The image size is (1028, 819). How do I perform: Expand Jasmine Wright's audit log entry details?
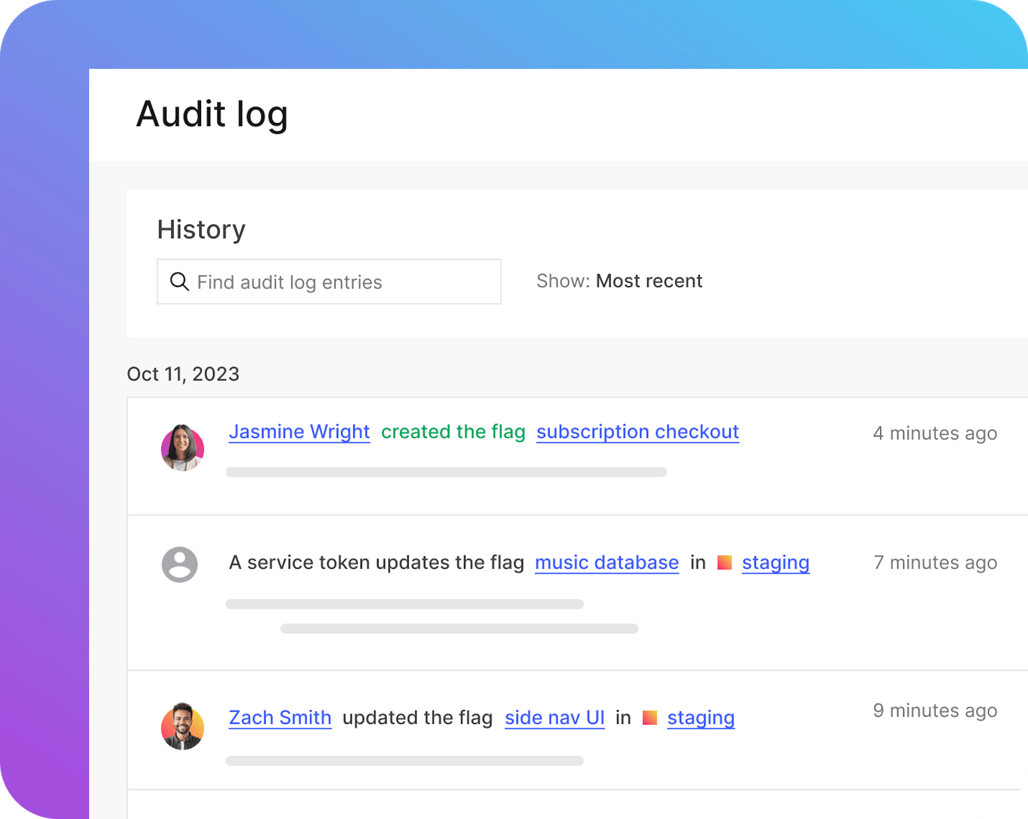tap(447, 472)
